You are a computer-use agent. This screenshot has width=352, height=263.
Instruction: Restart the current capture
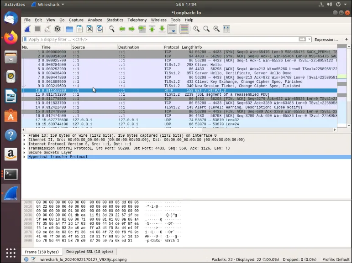click(x=47, y=29)
